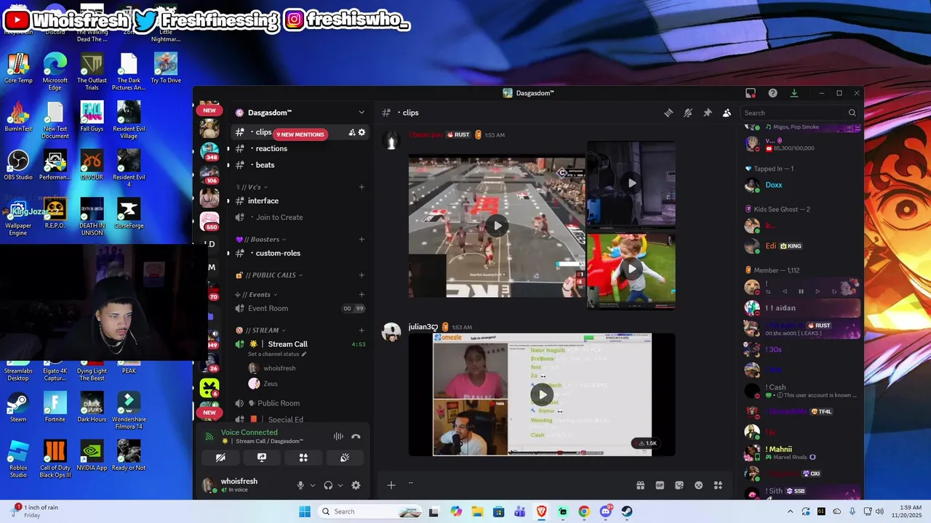This screenshot has height=523, width=931.
Task: Play the basketball video clip
Action: pos(497,225)
